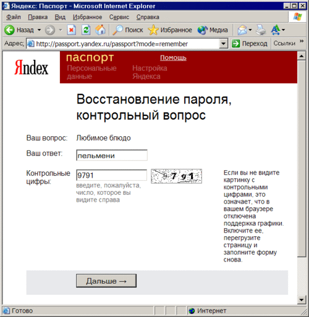The width and height of the screenshot is (309, 317).
Task: Open the Mail button dropdown arrow
Action: click(x=250, y=30)
